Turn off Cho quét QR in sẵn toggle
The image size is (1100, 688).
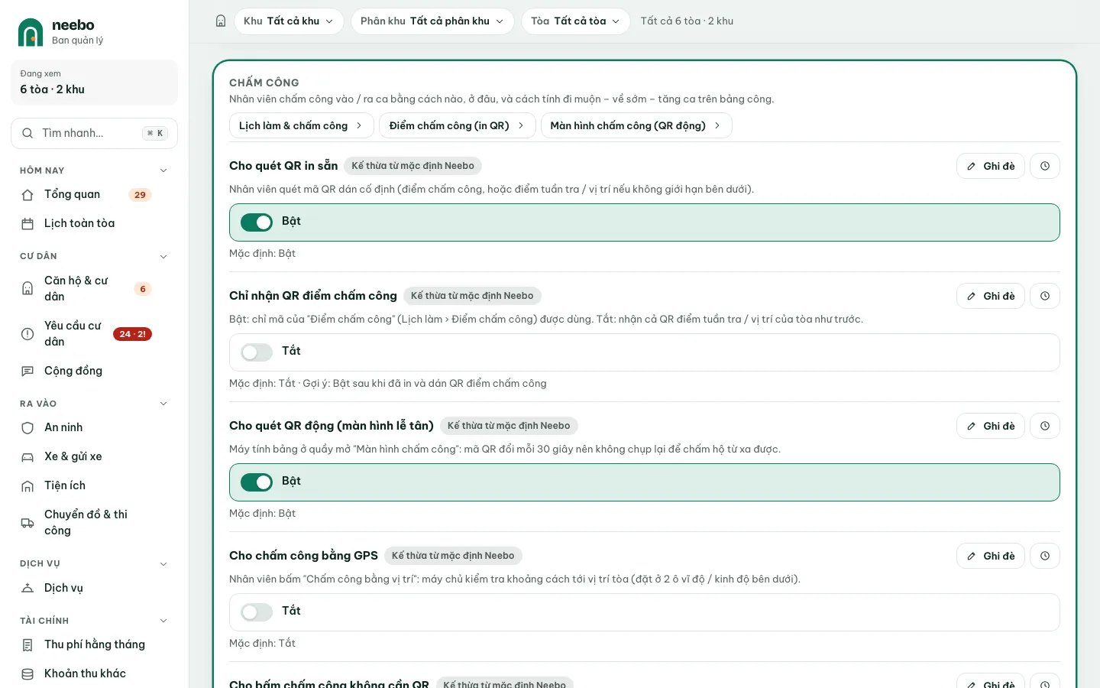257,222
